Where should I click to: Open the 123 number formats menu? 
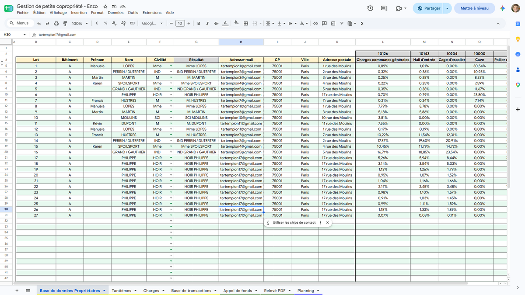click(x=132, y=24)
